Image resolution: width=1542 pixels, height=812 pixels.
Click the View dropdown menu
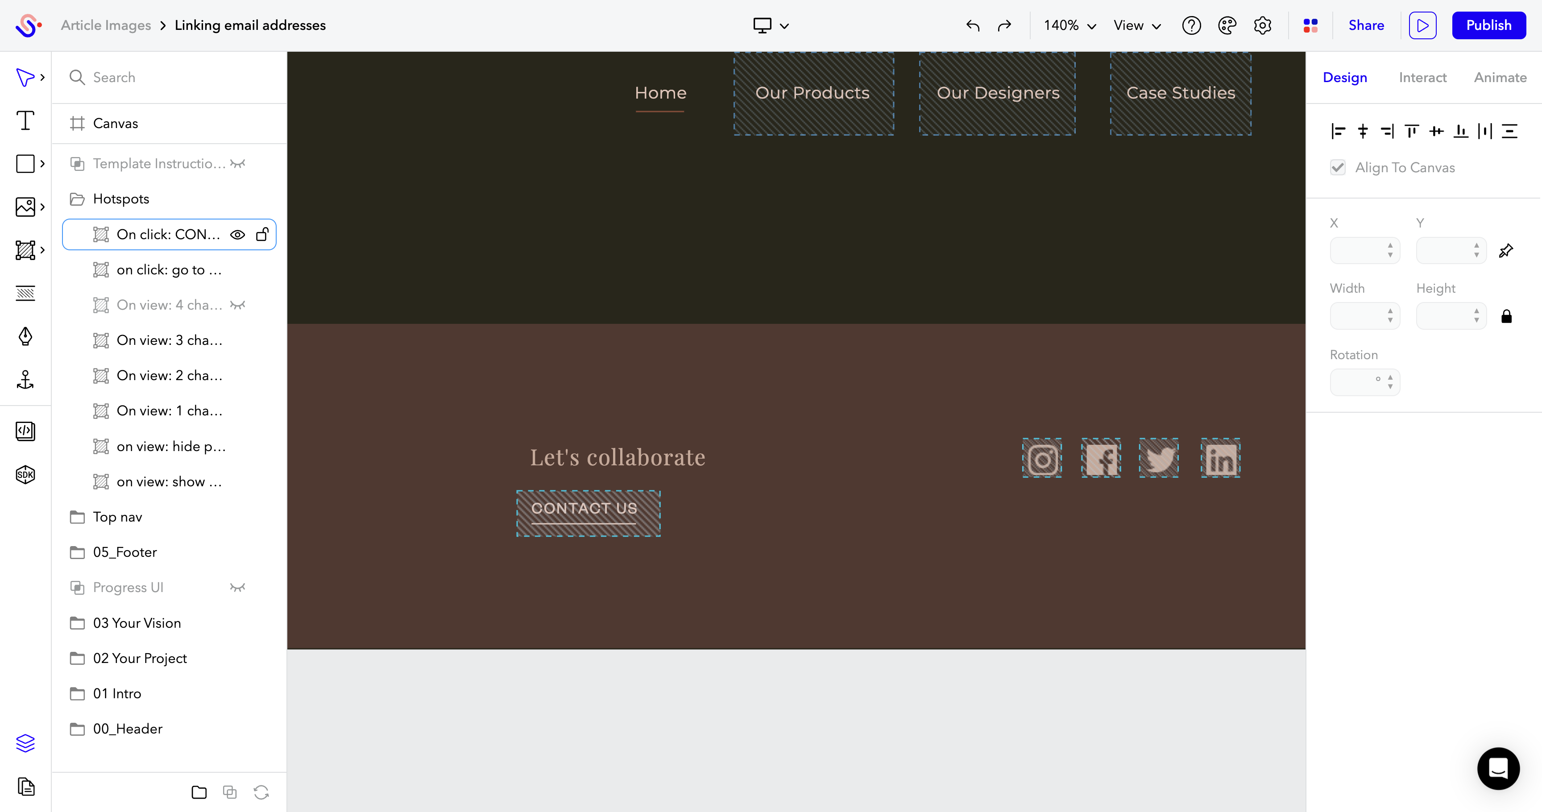pos(1136,25)
